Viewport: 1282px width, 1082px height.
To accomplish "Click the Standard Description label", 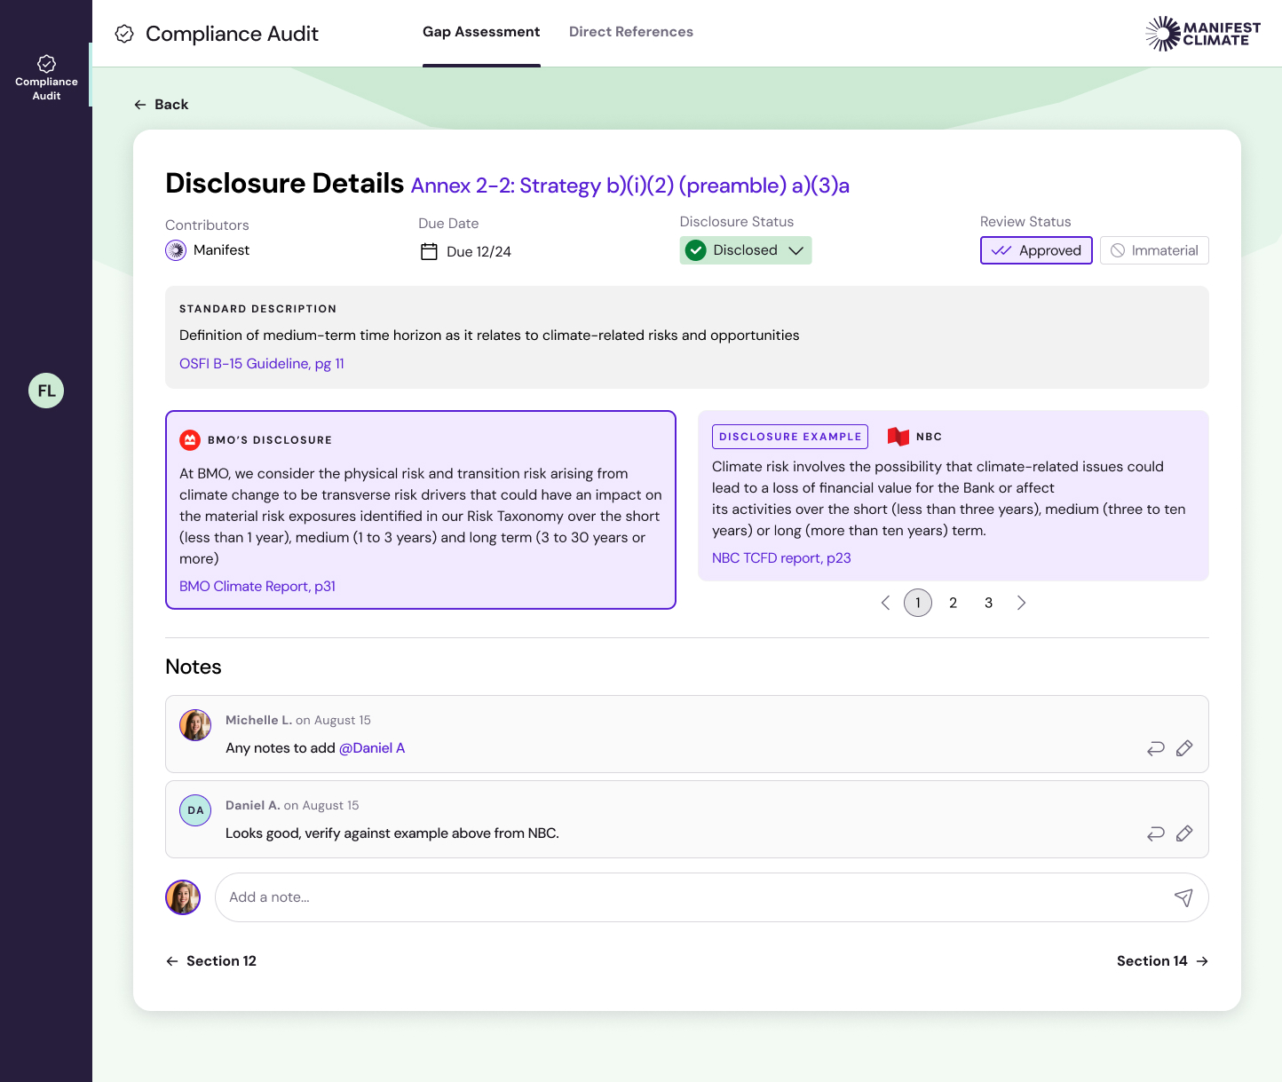I will (x=258, y=309).
